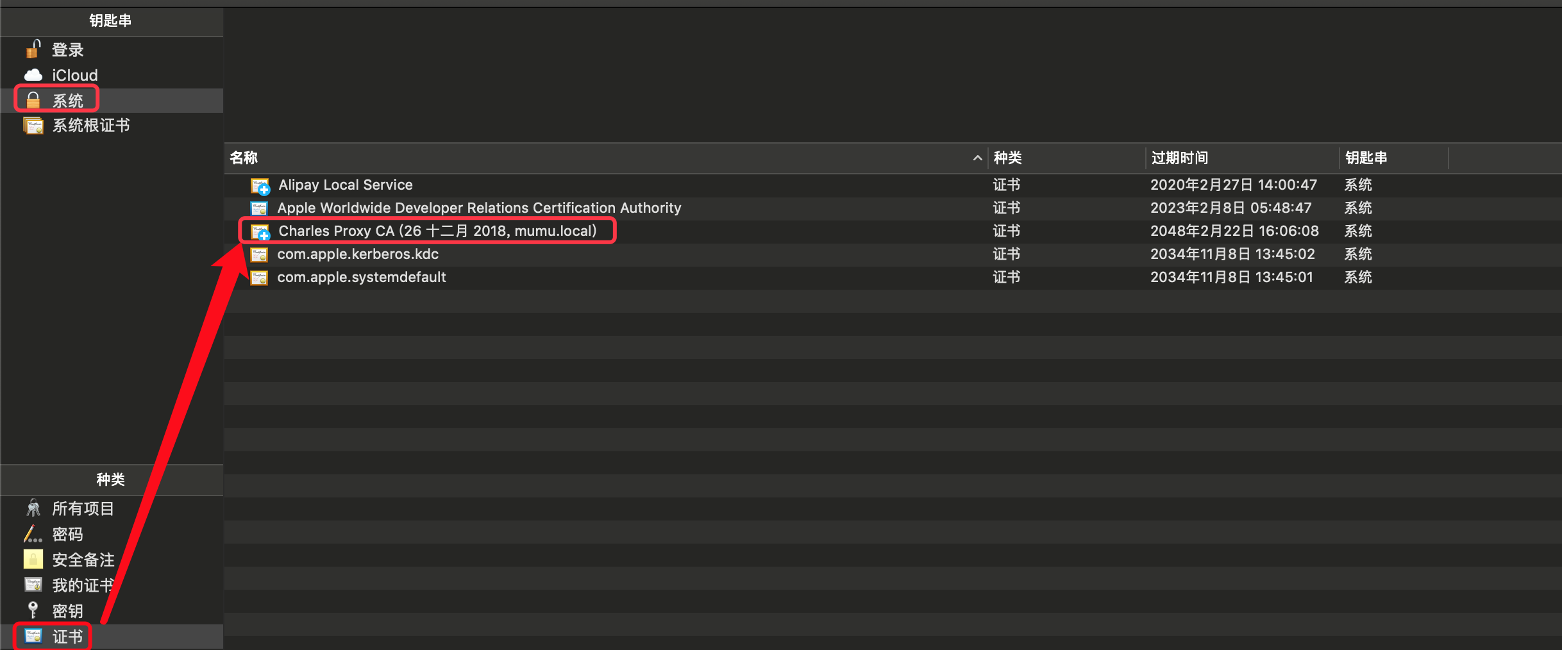
Task: Click the Charles Proxy CA certificate icon
Action: point(260,231)
